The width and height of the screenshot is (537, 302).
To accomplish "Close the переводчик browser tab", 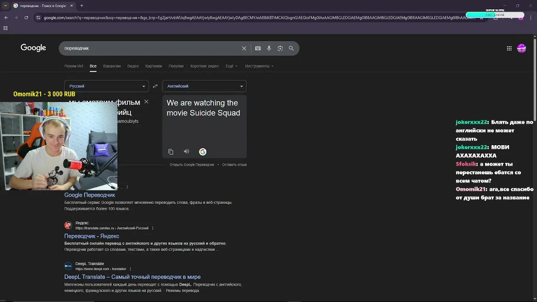I will 71,6.
